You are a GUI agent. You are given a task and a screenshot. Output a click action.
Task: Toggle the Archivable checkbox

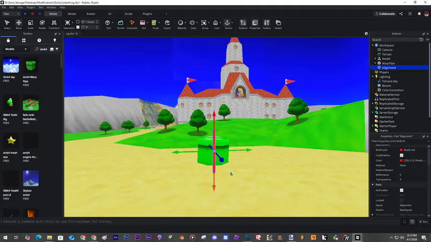[402, 190]
